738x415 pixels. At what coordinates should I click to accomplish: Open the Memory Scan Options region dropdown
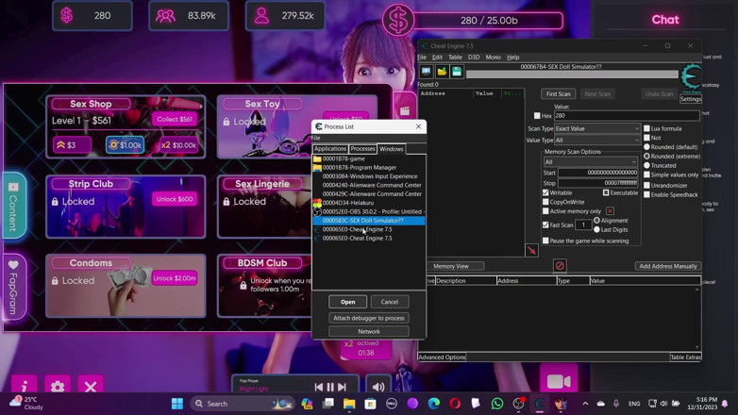(x=590, y=162)
